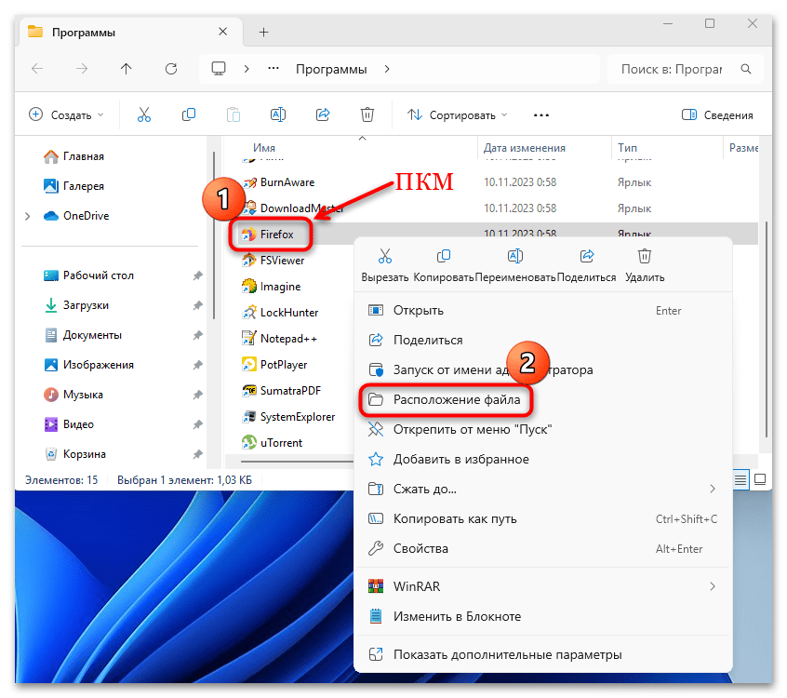Image resolution: width=787 pixels, height=698 pixels.
Task: Click the Share icon in the toolbar
Action: coord(323,115)
